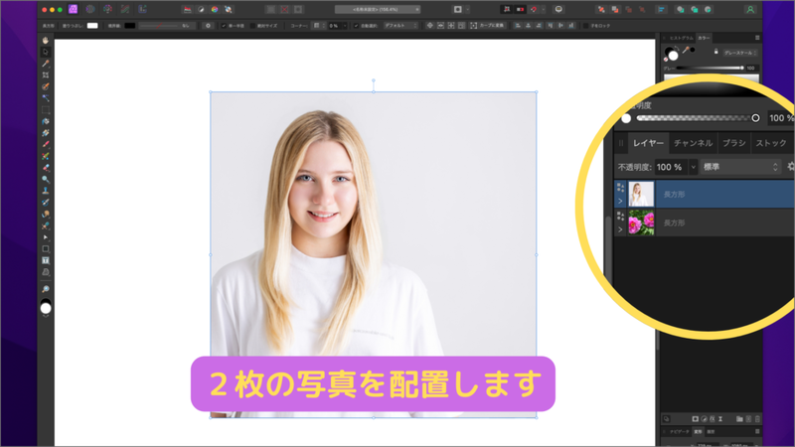Click the document title <名称未設定> field
795x447 pixels.
(x=378, y=9)
